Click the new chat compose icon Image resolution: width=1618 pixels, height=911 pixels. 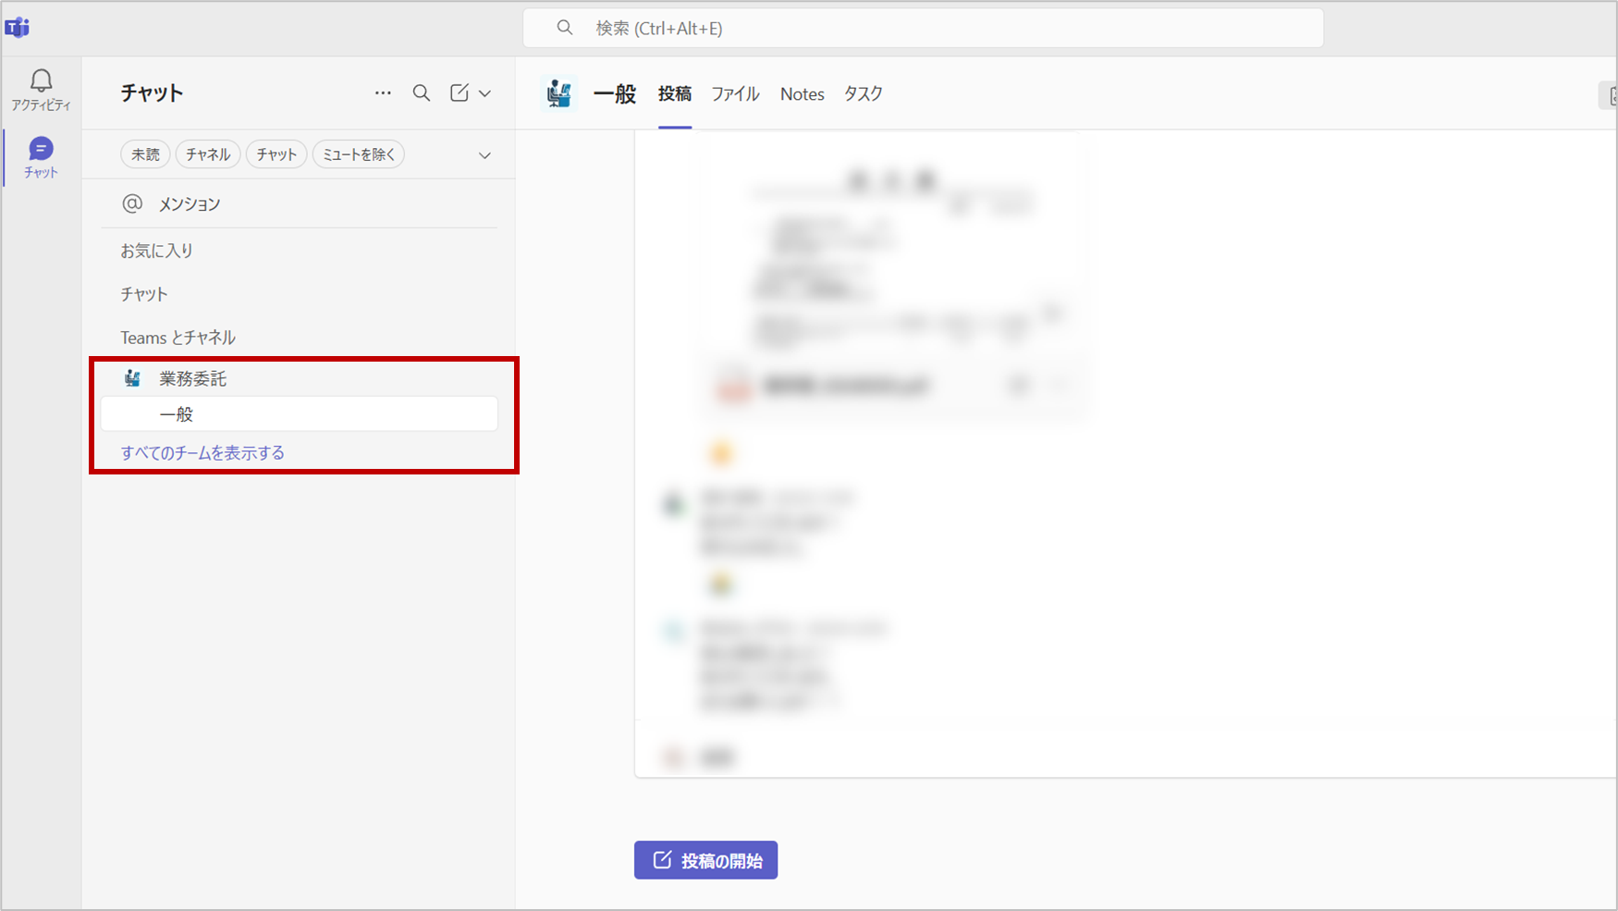tap(460, 93)
